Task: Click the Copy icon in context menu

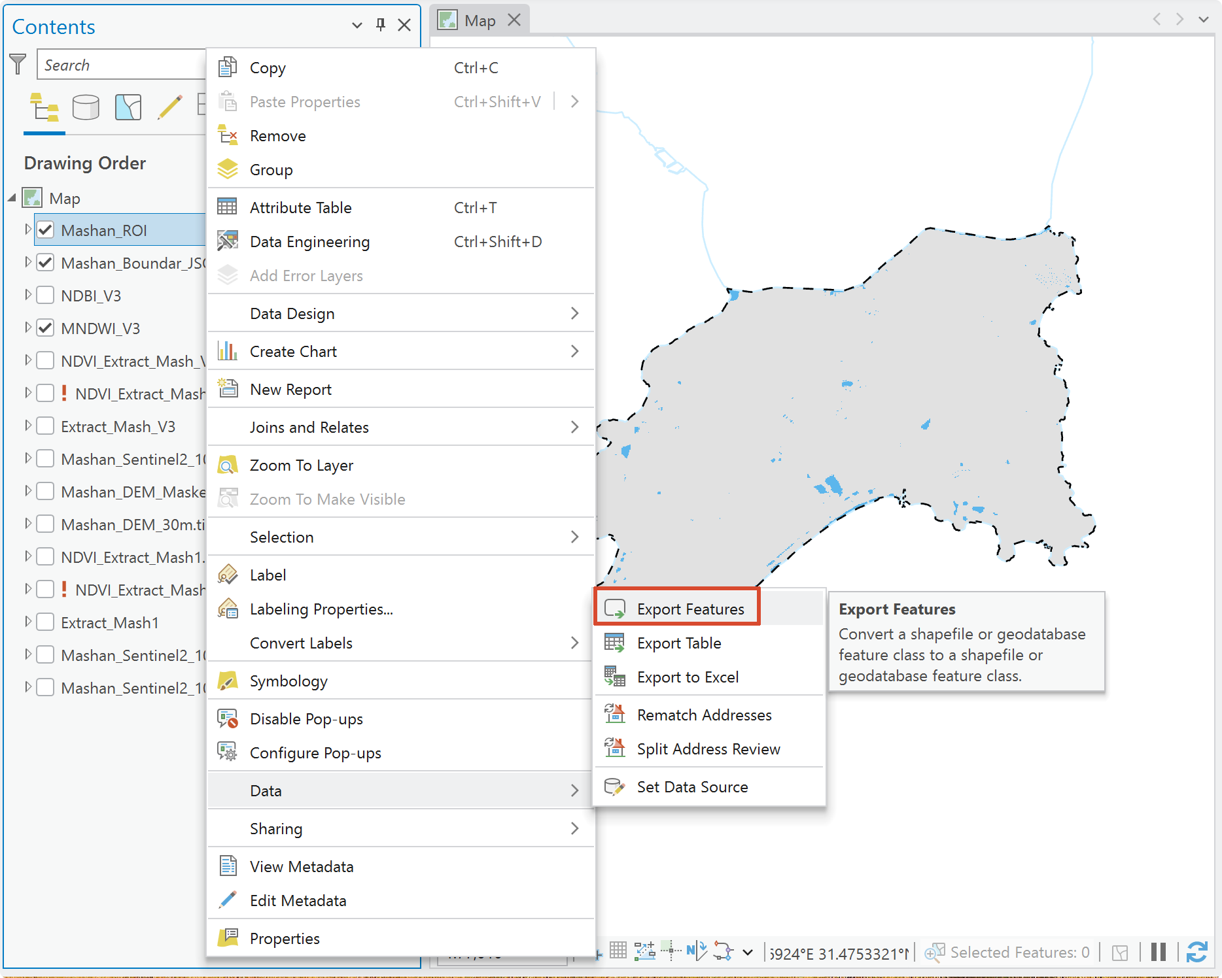Action: (227, 67)
